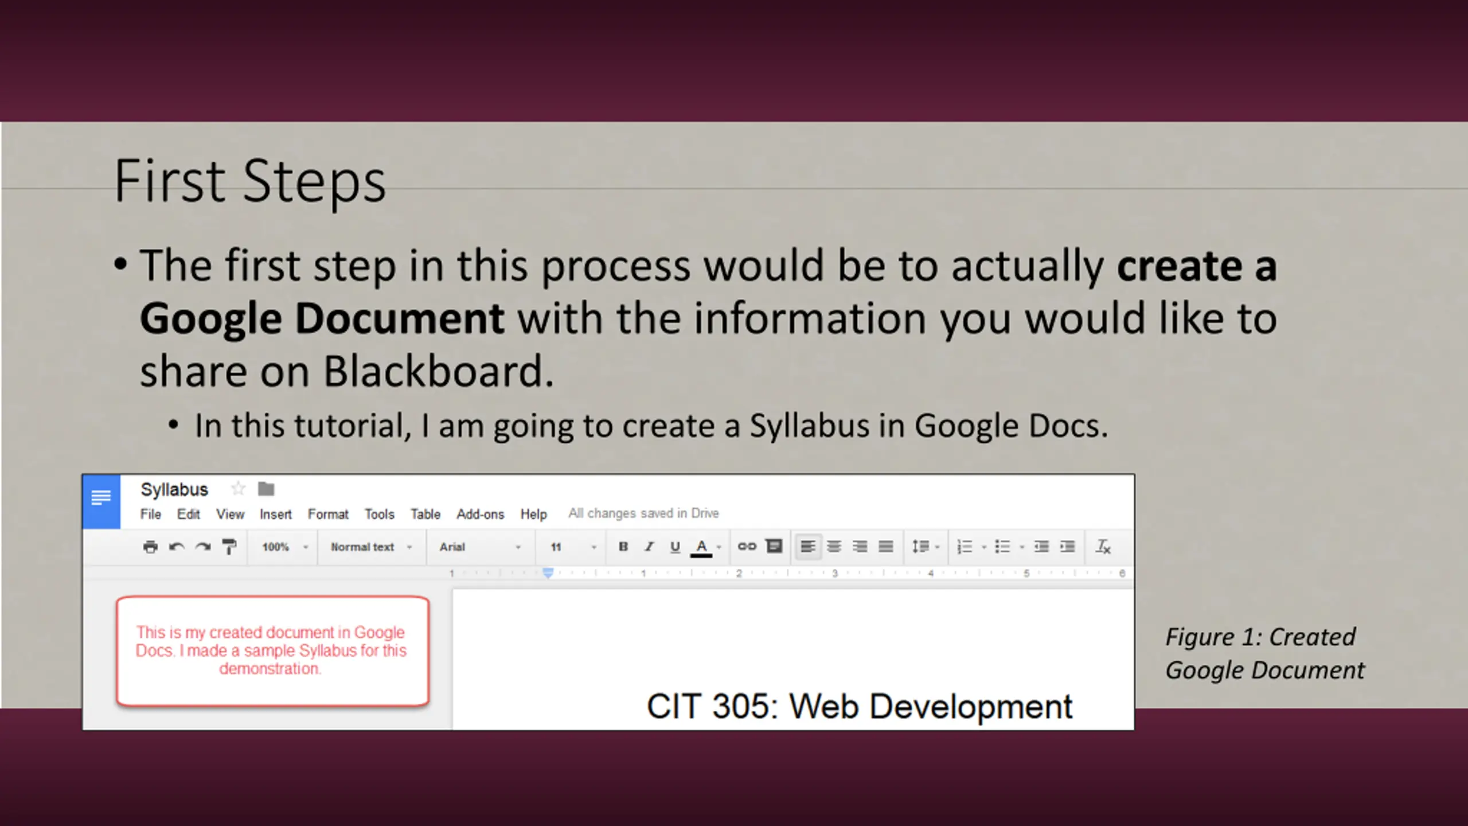Toggle underline formatting button

tap(675, 547)
